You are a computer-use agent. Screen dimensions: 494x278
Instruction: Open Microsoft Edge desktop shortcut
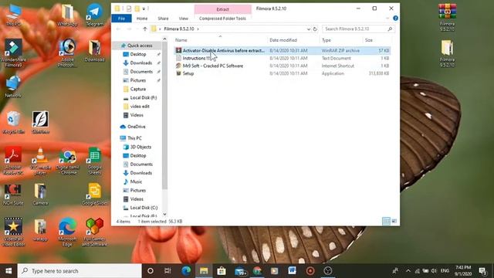67,232
